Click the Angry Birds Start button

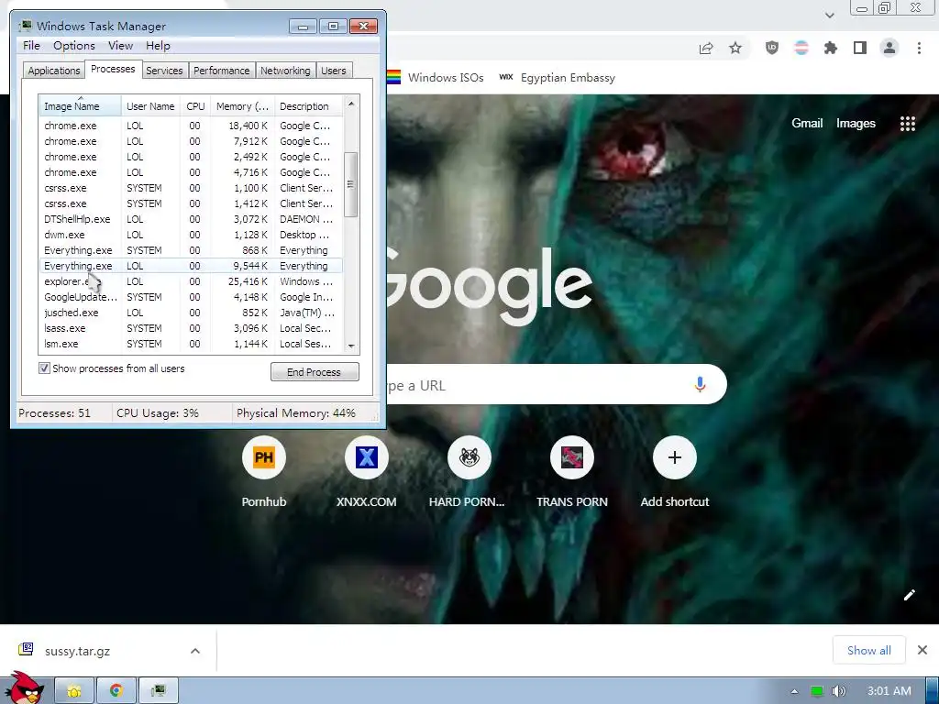(x=23, y=688)
